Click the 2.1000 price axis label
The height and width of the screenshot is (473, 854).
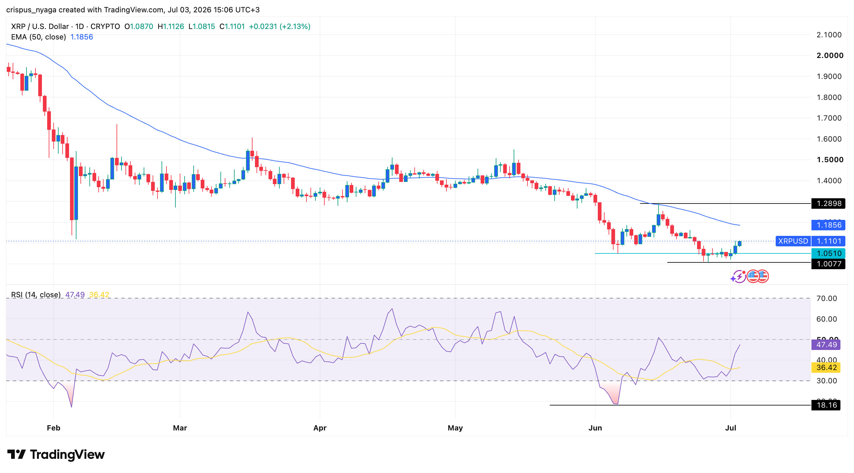[829, 35]
